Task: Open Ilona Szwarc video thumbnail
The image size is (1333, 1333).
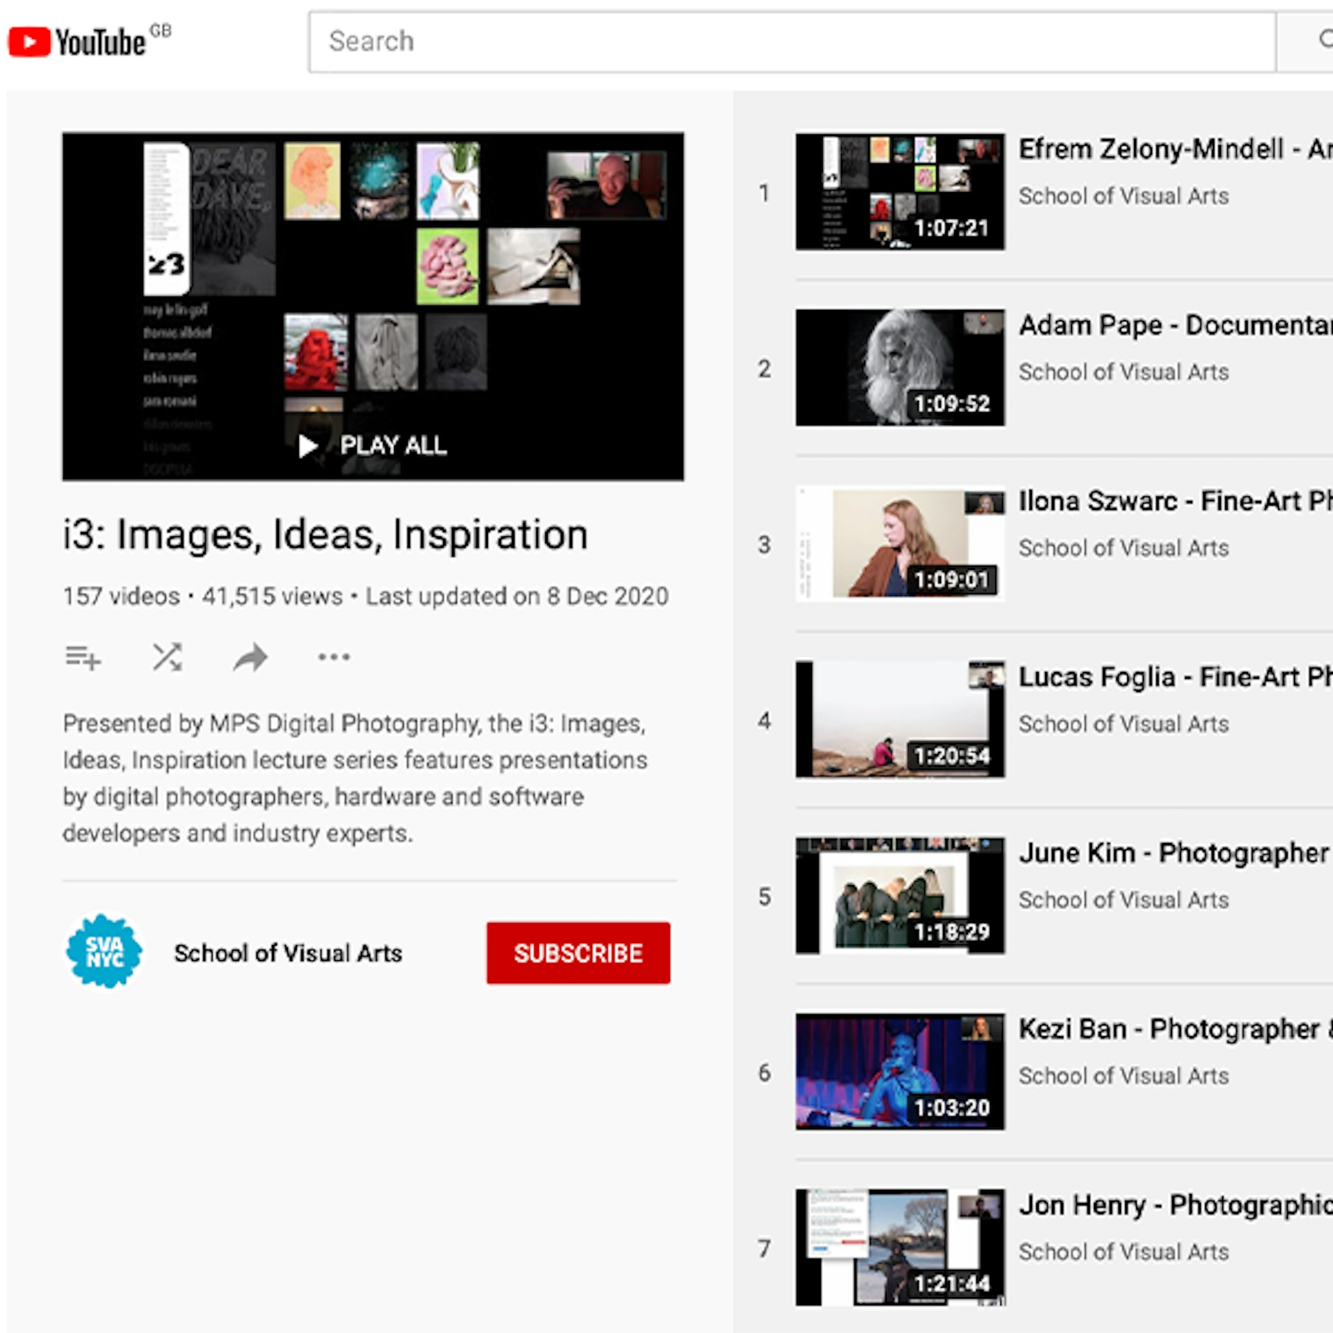Action: pos(900,544)
